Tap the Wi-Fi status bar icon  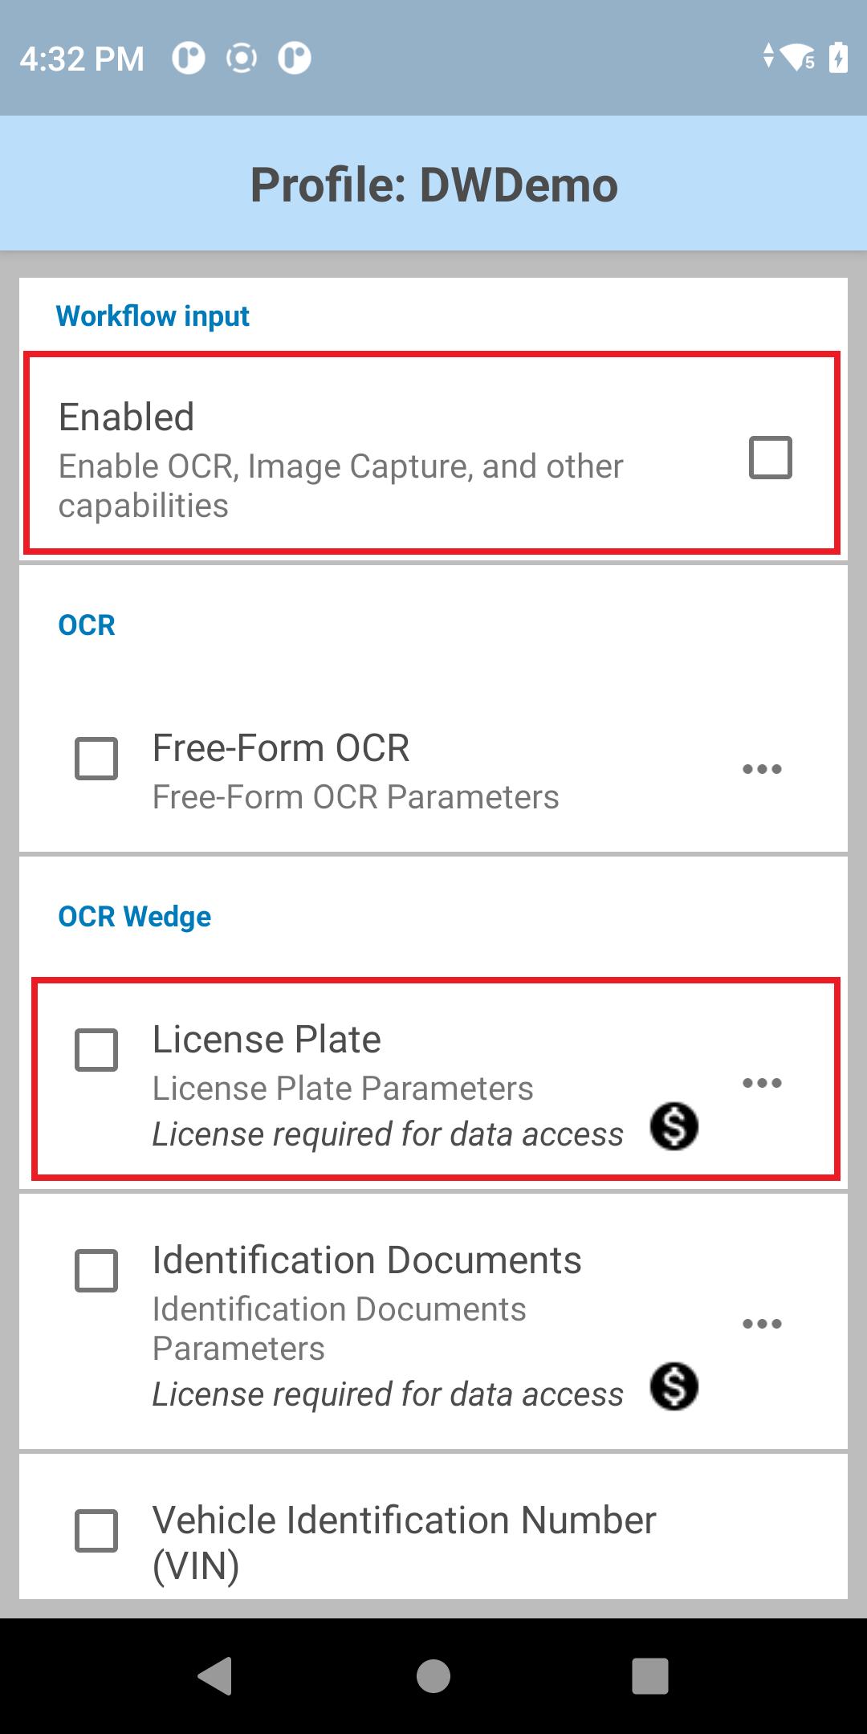[797, 58]
